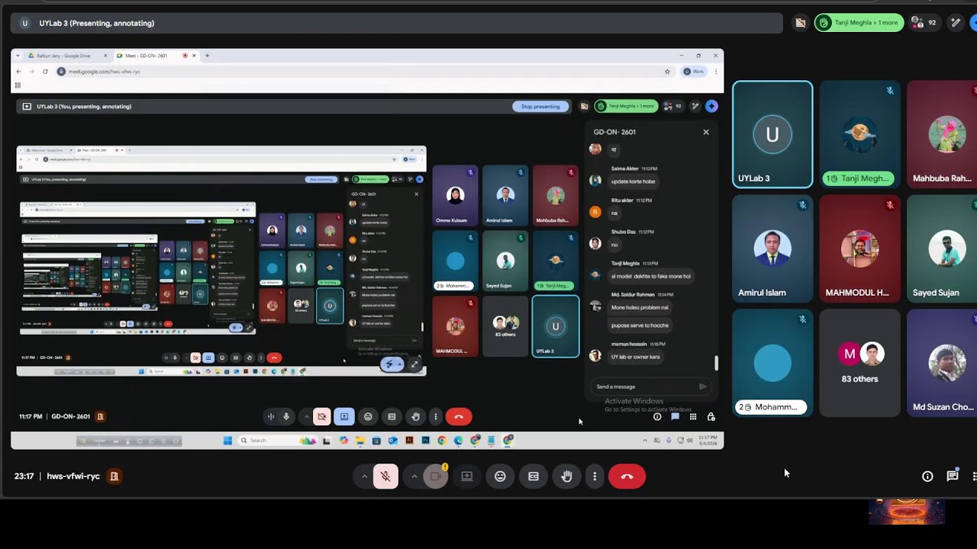This screenshot has height=549, width=977.
Task: Select the Sayed Sujan participant tile on right
Action: tap(942, 249)
